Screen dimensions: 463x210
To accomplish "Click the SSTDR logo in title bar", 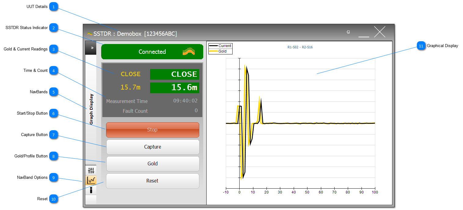I will coord(90,34).
